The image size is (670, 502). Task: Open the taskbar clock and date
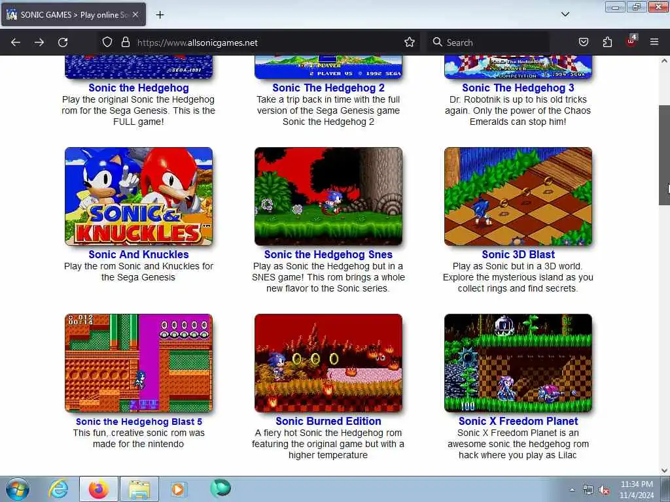(x=637, y=490)
